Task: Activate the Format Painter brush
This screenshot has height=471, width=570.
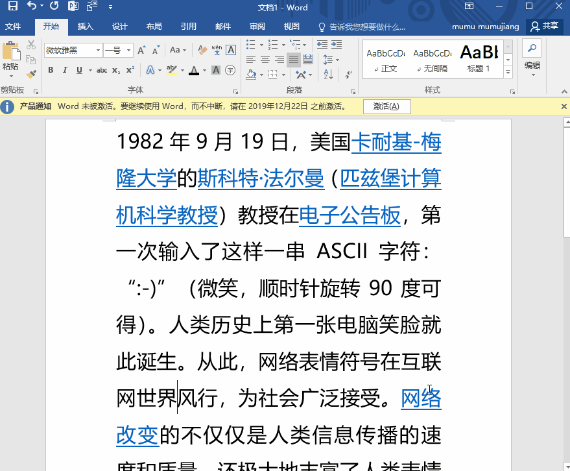Action: tap(31, 74)
